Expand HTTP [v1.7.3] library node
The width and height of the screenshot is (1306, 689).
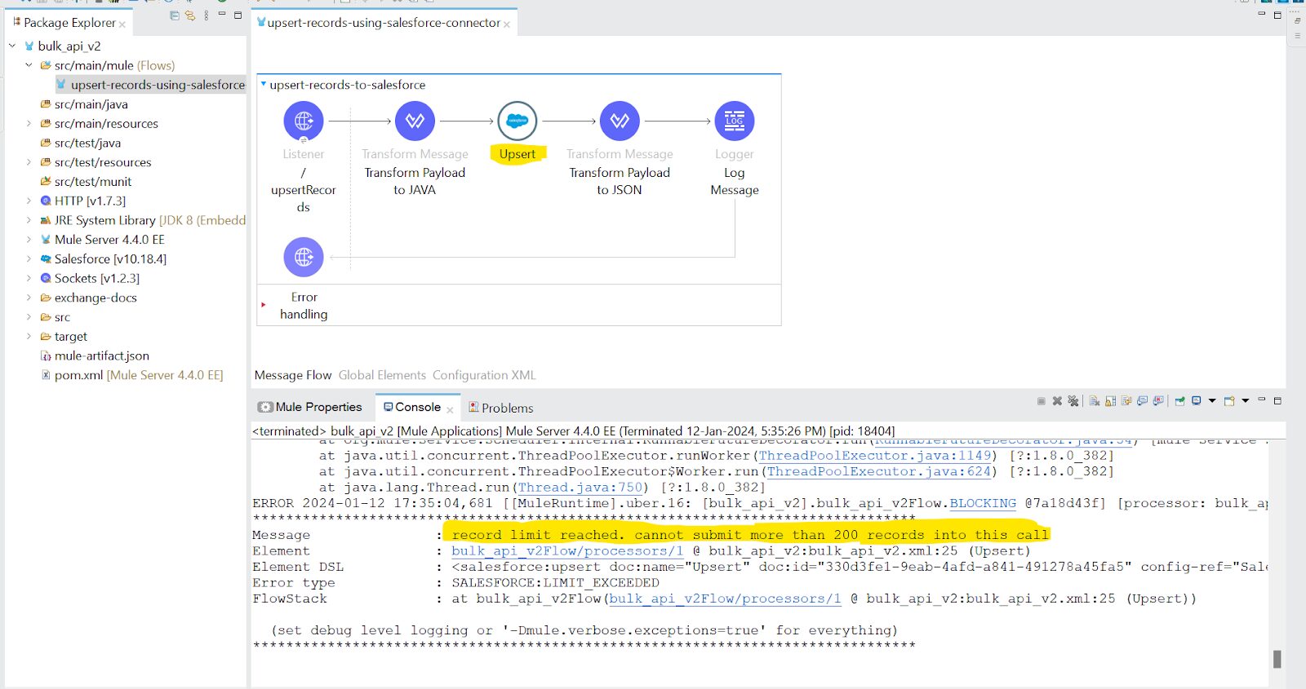(x=29, y=201)
